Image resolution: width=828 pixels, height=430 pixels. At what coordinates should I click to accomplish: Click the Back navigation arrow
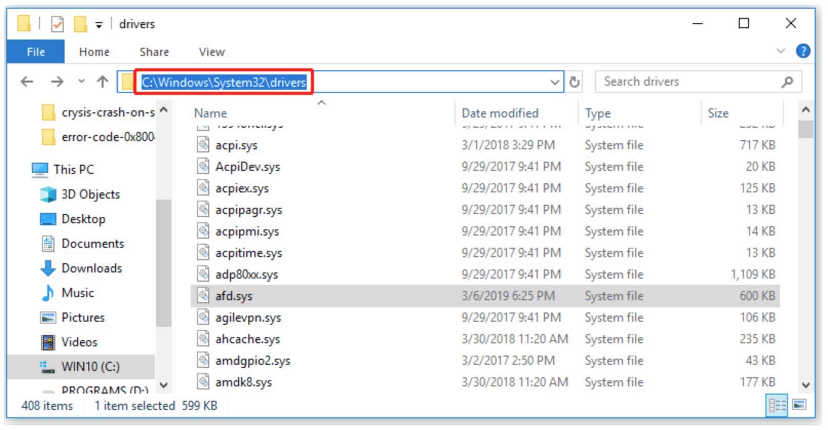[27, 82]
